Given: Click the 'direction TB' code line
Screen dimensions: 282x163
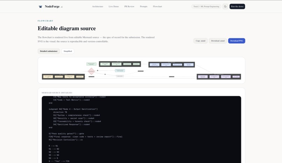Looking at the screenshot, I should [x=60, y=112].
